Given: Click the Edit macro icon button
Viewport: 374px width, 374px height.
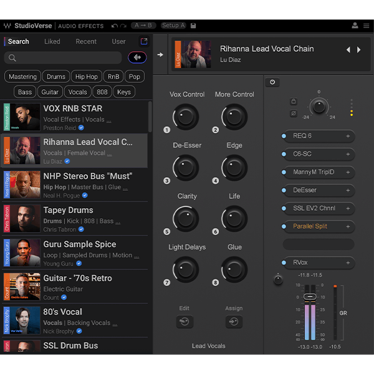Looking at the screenshot, I should [185, 322].
